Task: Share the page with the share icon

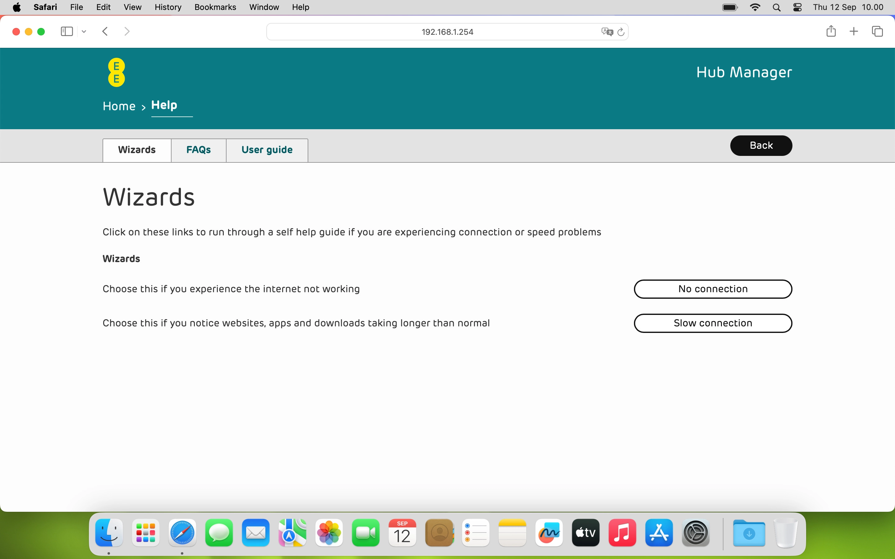Action: pos(831,31)
